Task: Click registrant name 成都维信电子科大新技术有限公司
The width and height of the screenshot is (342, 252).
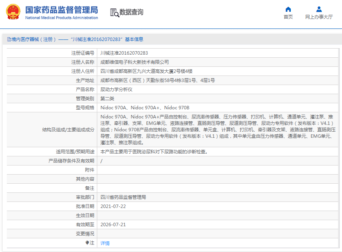Action: pyautogui.click(x=135, y=62)
